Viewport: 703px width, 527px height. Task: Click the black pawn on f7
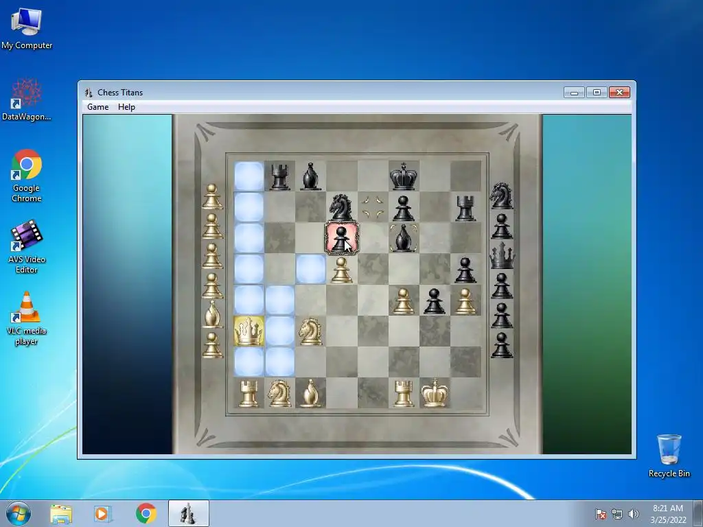pyautogui.click(x=404, y=209)
